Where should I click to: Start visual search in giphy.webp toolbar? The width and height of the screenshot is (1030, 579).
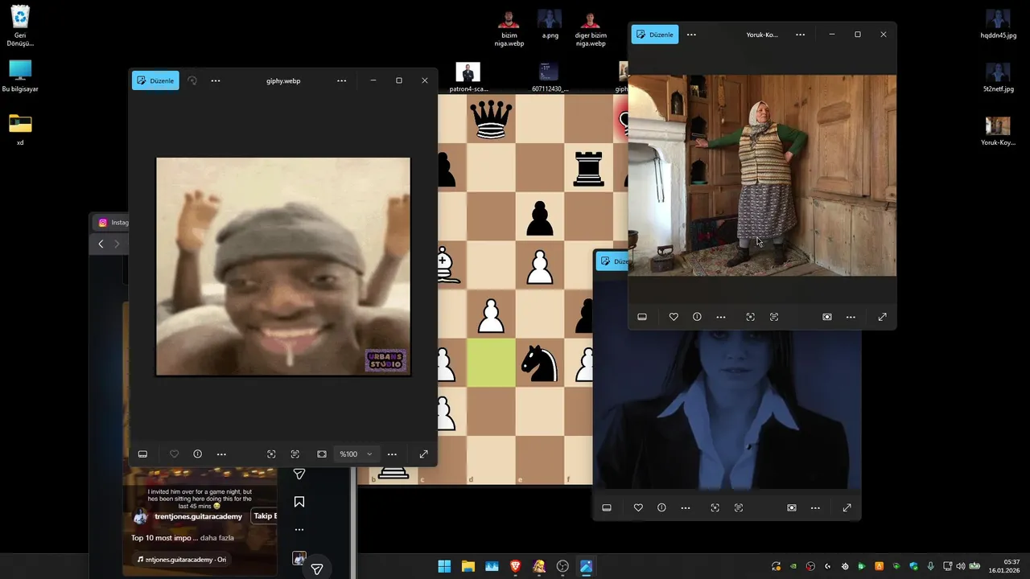click(x=271, y=454)
